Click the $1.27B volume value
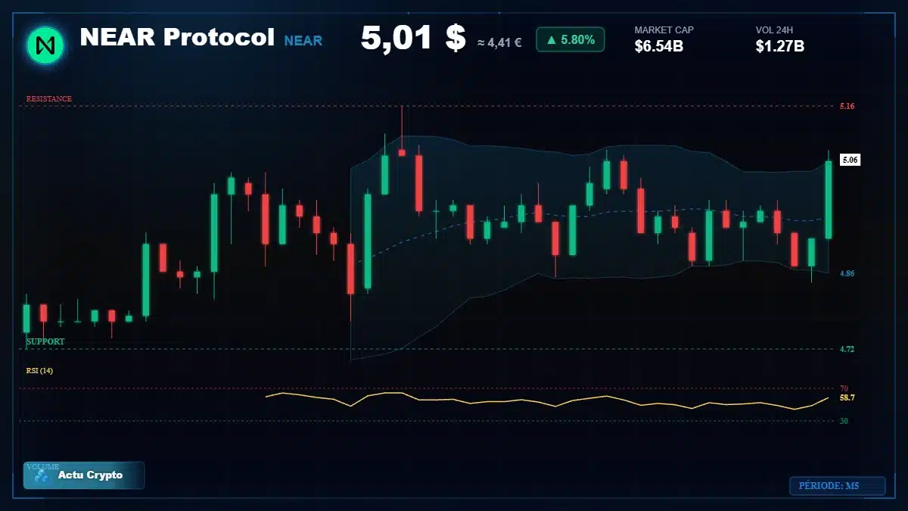 pyautogui.click(x=779, y=47)
